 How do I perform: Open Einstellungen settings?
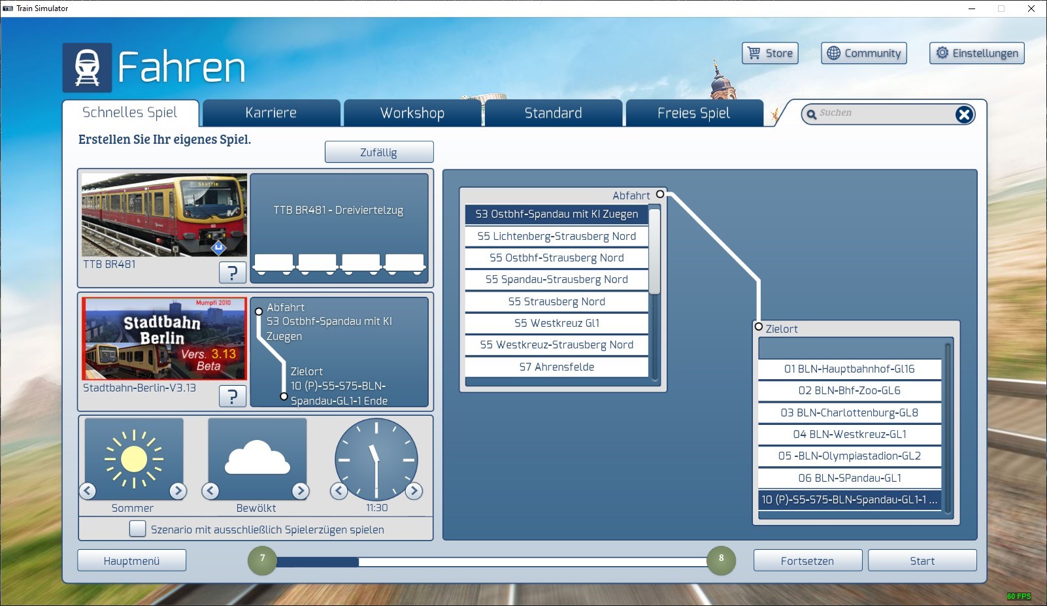(977, 53)
